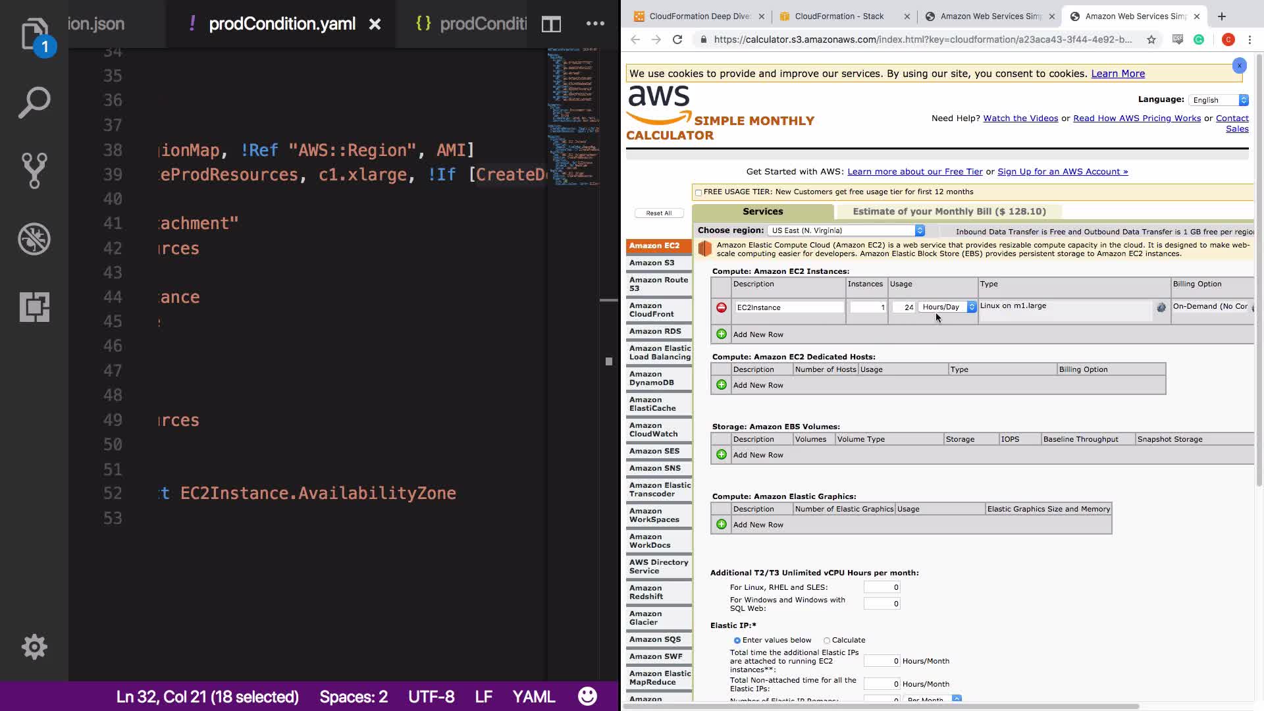The image size is (1264, 711).
Task: Click the EC2 instance type settings gear
Action: point(1161,307)
